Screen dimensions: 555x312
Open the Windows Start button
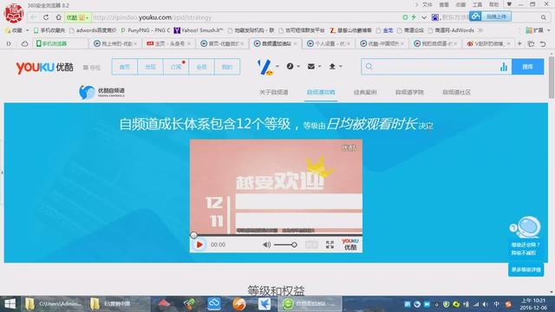pos(10,303)
